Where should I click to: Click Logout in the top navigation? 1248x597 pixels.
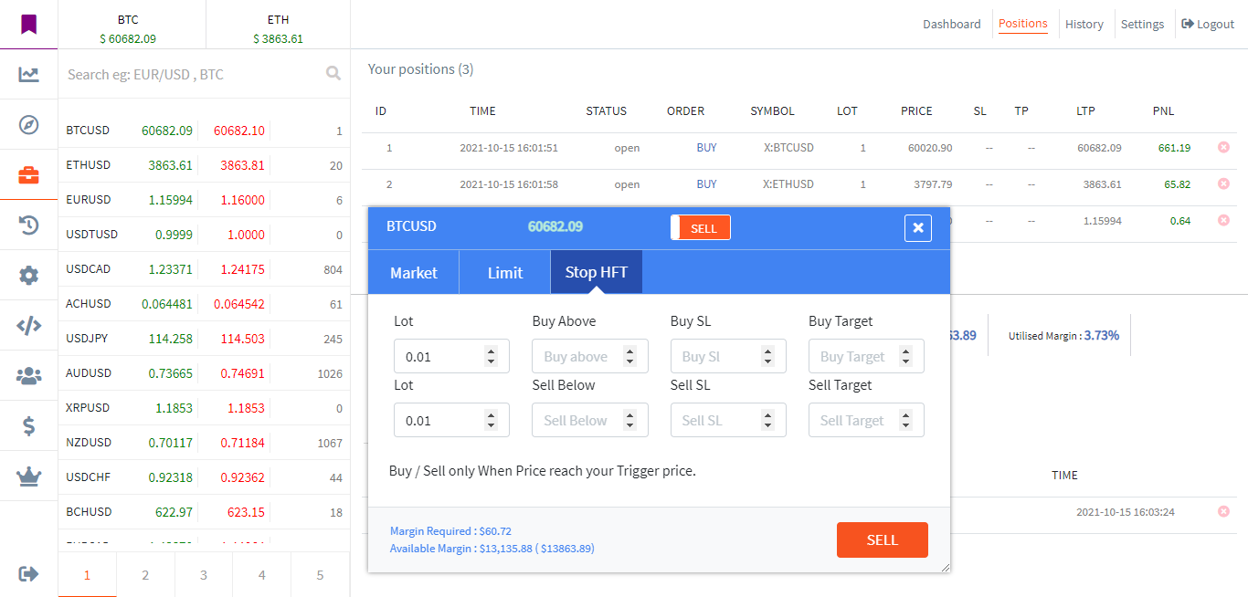click(x=1208, y=25)
